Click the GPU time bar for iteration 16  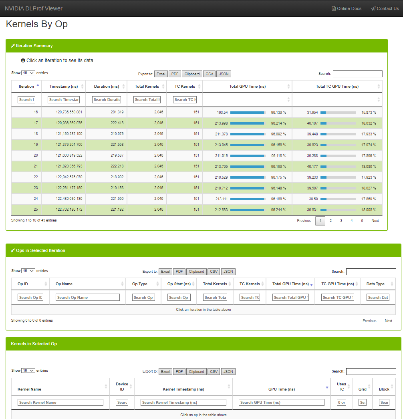pos(247,113)
